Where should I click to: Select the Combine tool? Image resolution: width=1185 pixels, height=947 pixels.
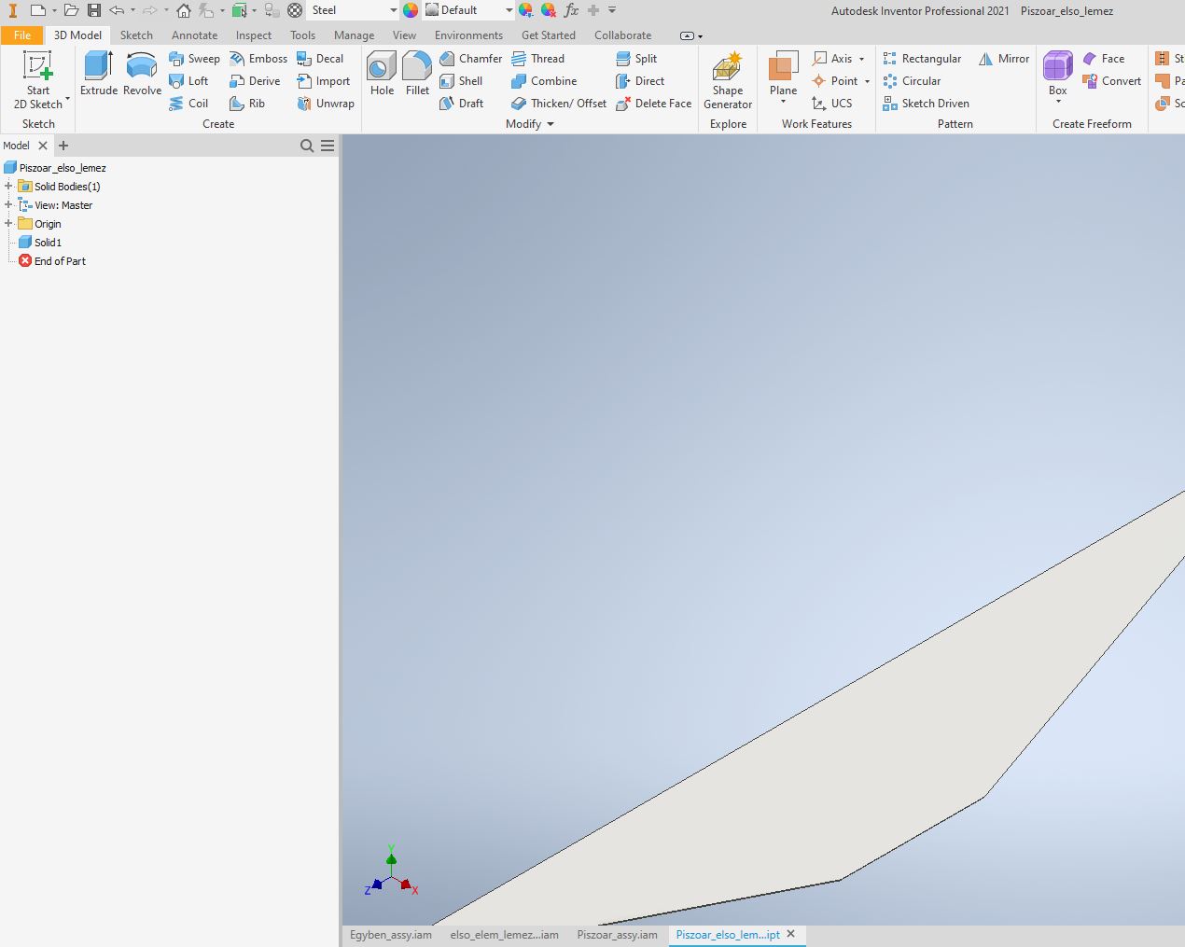pyautogui.click(x=544, y=81)
